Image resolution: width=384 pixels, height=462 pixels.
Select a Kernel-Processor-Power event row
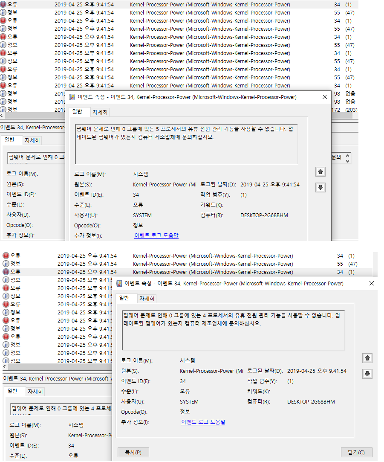point(192,4)
